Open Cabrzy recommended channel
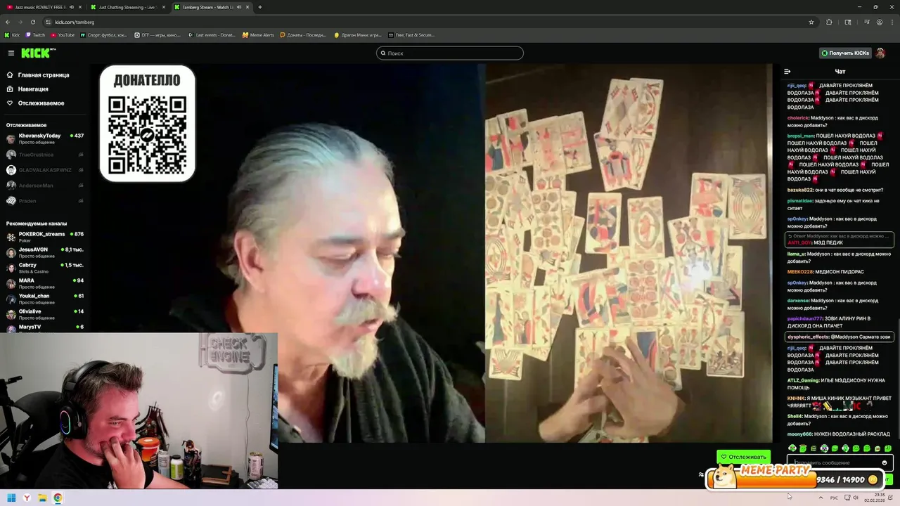The height and width of the screenshot is (506, 900). click(45, 268)
